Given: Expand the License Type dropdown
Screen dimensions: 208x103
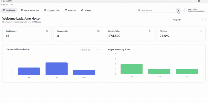Looking at the screenshot, I should click(x=90, y=50).
